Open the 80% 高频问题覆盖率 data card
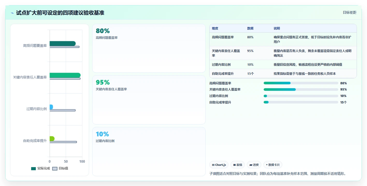 (x=149, y=48)
